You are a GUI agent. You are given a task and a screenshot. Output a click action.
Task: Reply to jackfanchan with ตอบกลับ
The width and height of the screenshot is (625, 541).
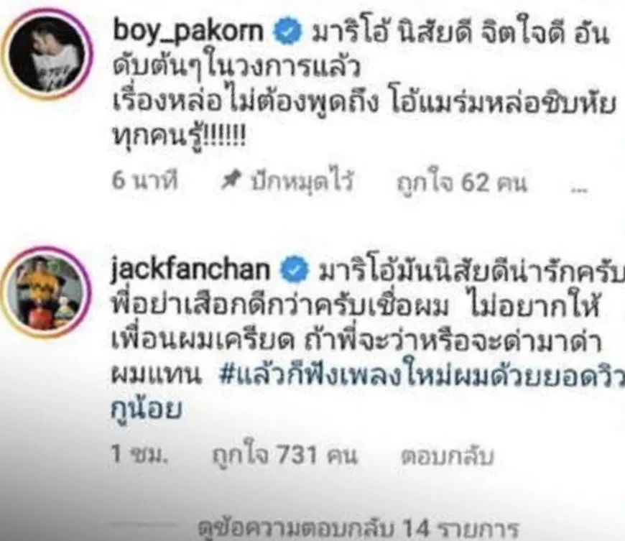tap(448, 456)
